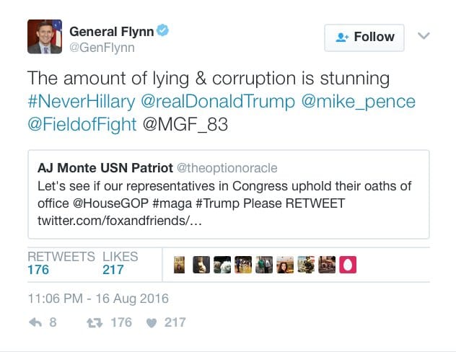Click the pink egg avatar
Viewport: 456px width, 352px height.
coord(348,265)
